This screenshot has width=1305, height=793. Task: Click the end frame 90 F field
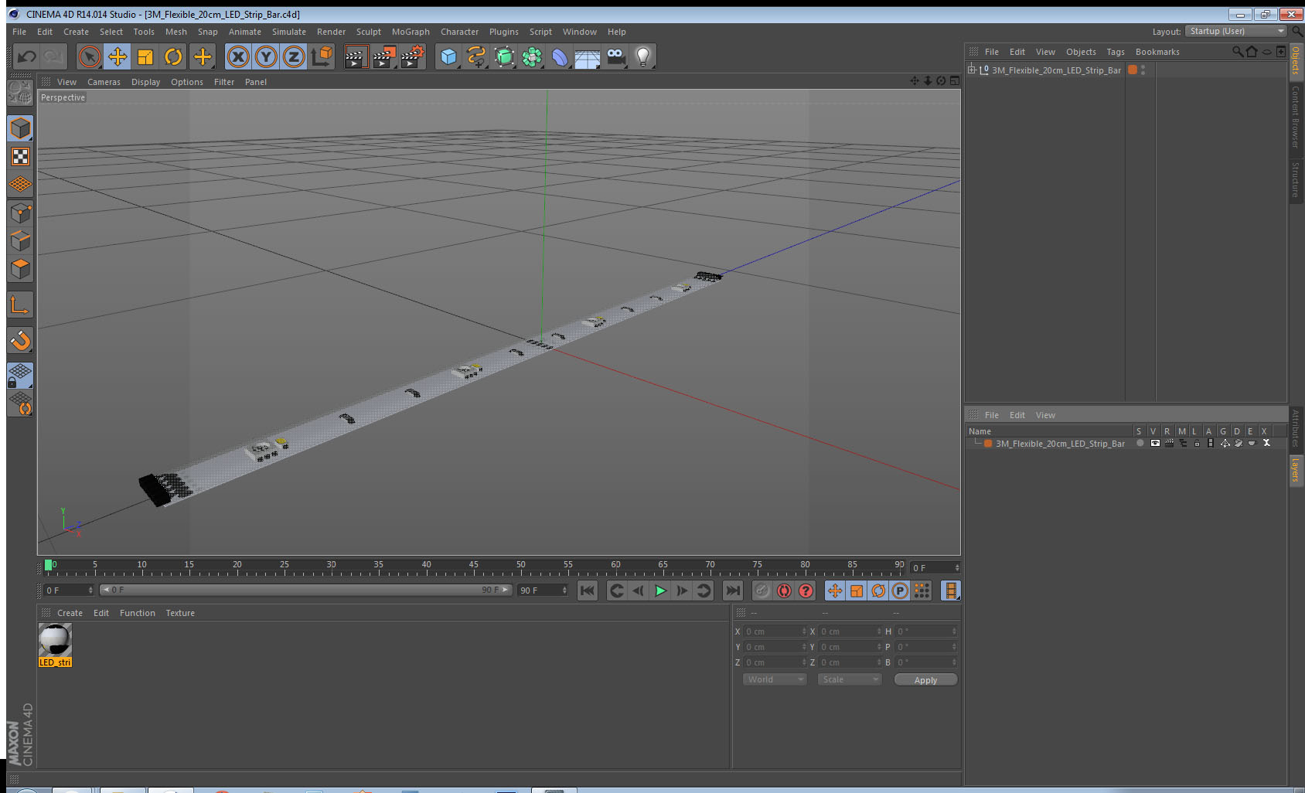543,590
